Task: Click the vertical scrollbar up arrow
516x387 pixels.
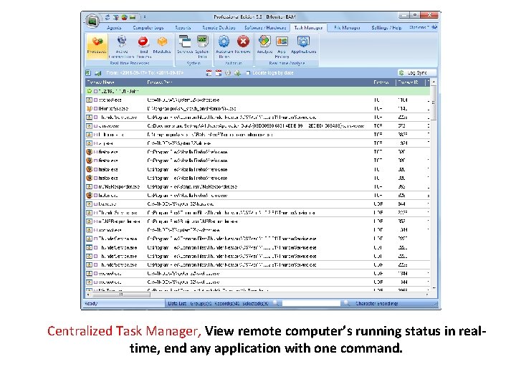Action: (x=434, y=81)
